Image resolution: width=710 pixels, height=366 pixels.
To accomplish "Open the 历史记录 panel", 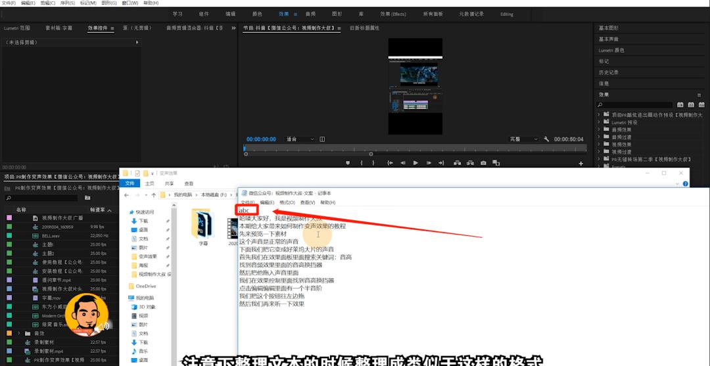I will tap(609, 72).
